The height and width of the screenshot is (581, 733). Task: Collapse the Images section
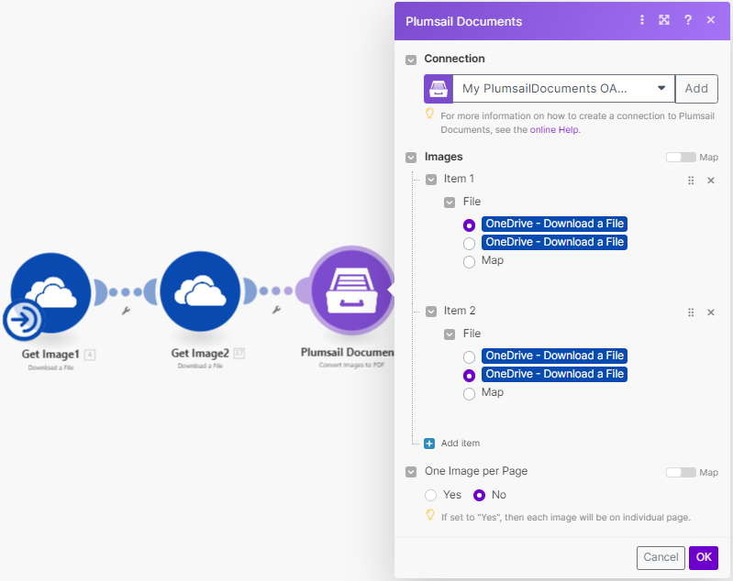pos(411,158)
